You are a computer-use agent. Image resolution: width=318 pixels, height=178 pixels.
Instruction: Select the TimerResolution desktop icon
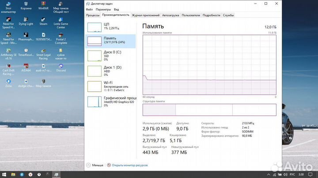(x=26, y=52)
